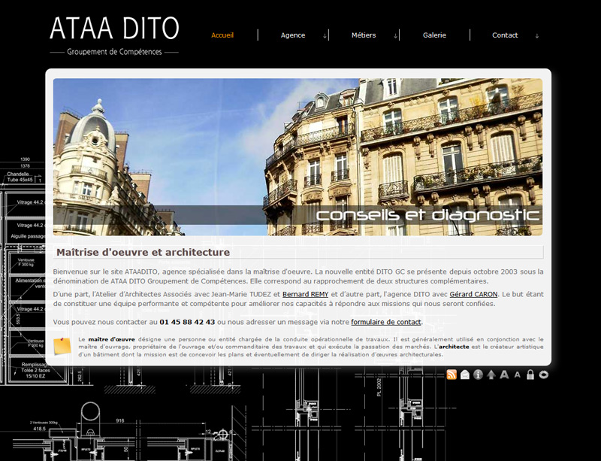601x461 pixels.
Task: Click the open envelope mail icon
Action: [464, 375]
